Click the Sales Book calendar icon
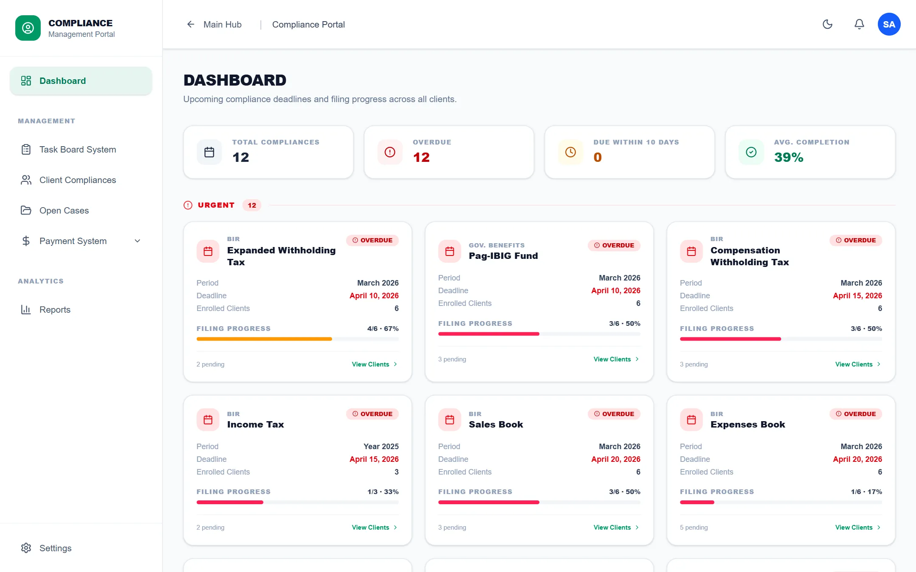This screenshot has width=916, height=572. coord(450,420)
